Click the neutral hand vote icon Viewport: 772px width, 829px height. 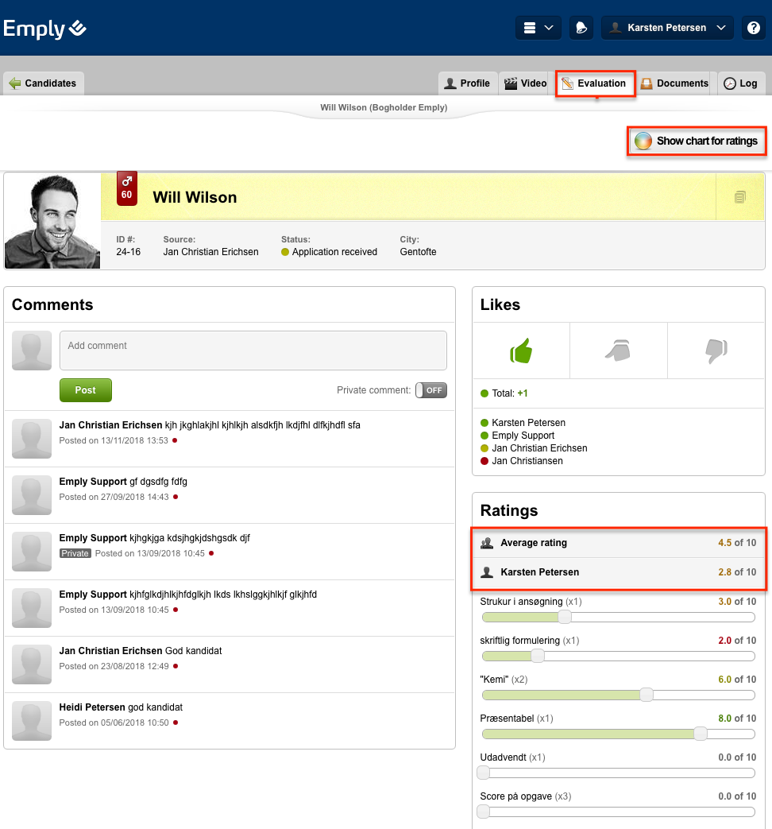(x=618, y=351)
